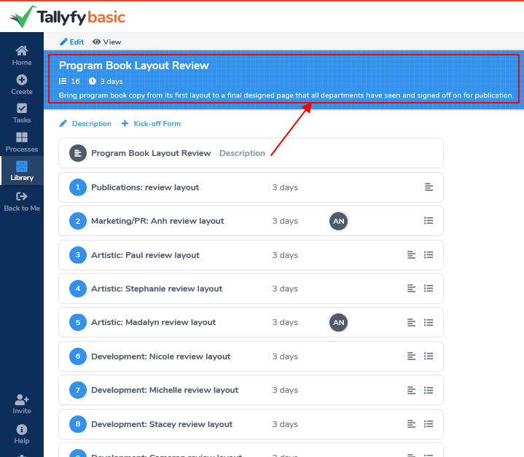Open form fields icon on Madalyn review step
Viewport: 524px width, 457px height.
coord(429,323)
